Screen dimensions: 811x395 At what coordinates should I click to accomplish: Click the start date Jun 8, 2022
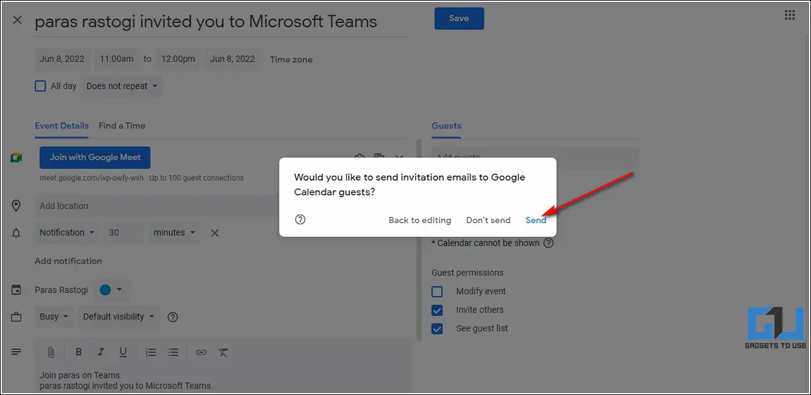coord(62,59)
